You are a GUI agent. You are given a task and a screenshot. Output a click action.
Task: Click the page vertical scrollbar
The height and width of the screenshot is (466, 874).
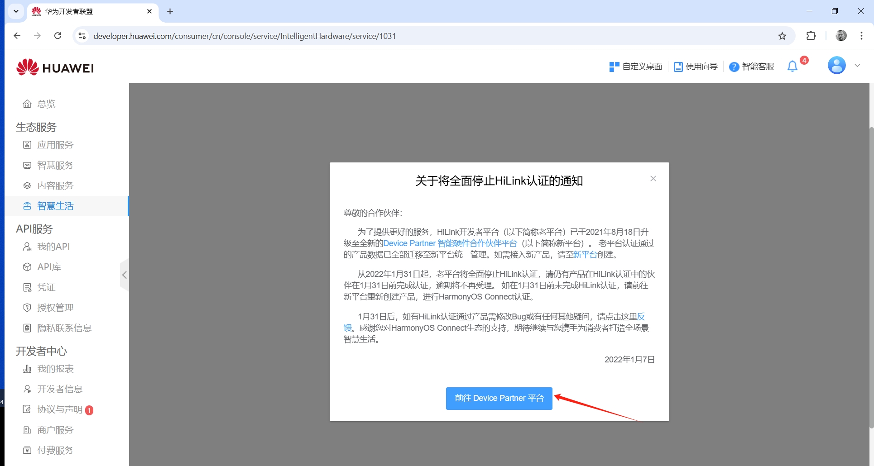[x=871, y=277]
